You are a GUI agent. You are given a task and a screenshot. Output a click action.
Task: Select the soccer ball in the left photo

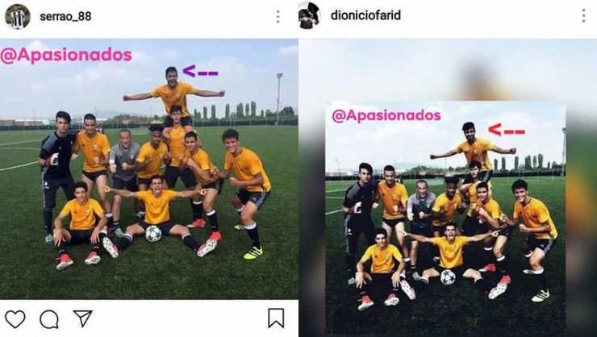[153, 234]
